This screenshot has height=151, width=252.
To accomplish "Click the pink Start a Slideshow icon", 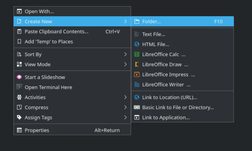I will click(x=19, y=77).
